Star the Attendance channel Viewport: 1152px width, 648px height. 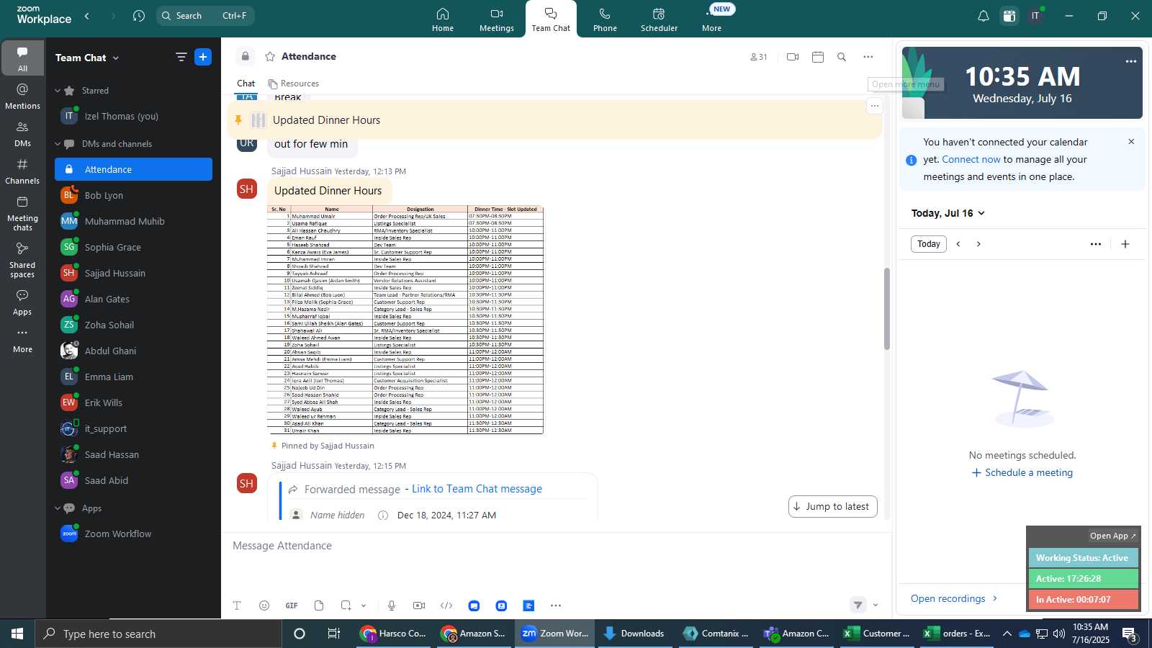pos(270,57)
